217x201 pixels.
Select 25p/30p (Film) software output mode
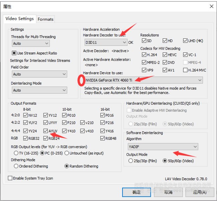(x=131, y=161)
